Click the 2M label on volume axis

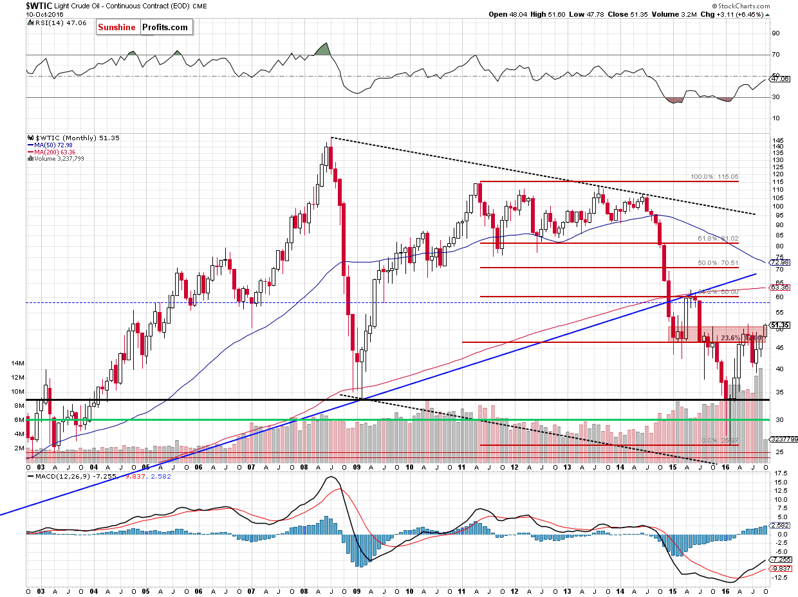pos(20,448)
